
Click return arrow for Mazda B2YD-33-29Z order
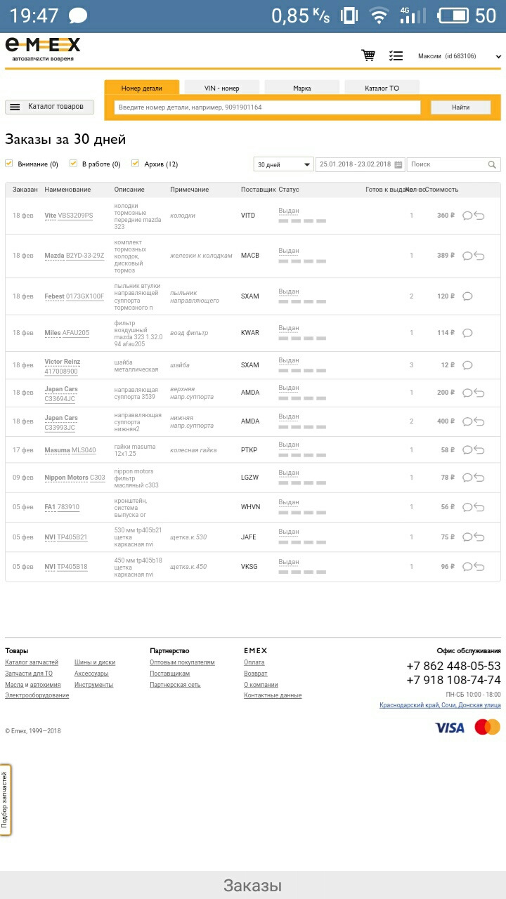coord(480,256)
